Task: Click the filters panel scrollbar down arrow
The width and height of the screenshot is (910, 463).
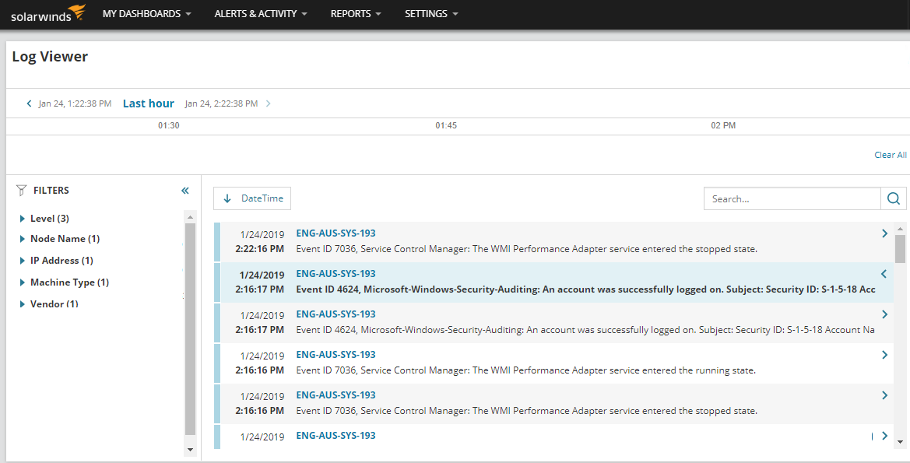Action: click(190, 450)
